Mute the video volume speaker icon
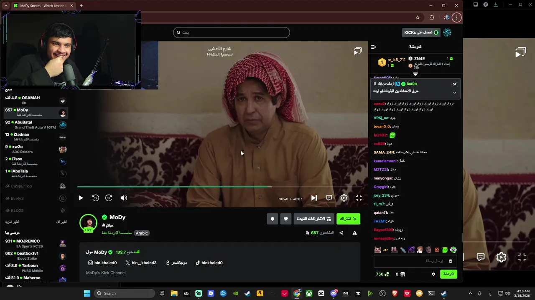 click(x=124, y=198)
